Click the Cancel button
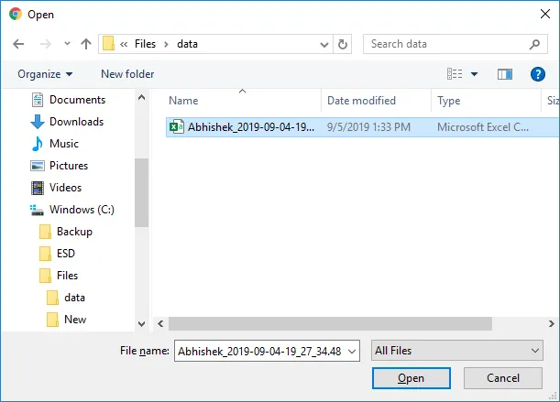The height and width of the screenshot is (402, 560). click(x=503, y=378)
